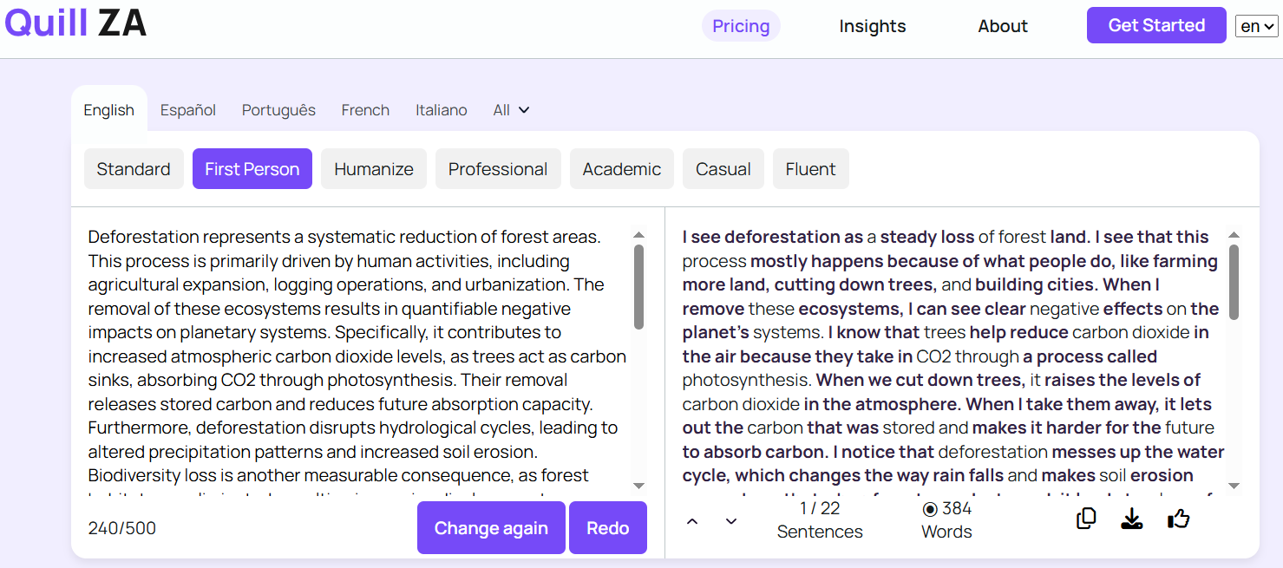
Task: Click the Change again button
Action: [x=491, y=527]
